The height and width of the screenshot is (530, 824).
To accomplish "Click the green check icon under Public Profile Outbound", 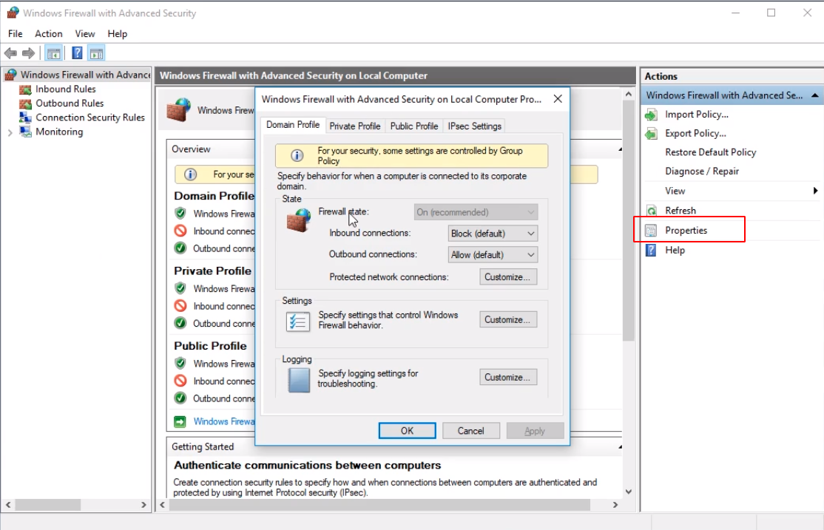I will 180,398.
